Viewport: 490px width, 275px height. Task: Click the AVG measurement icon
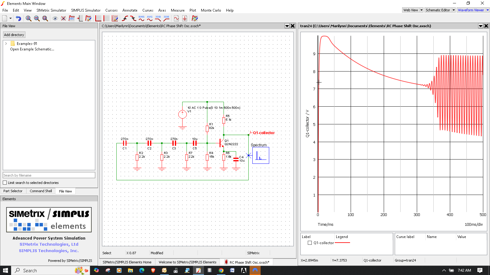pos(150,18)
